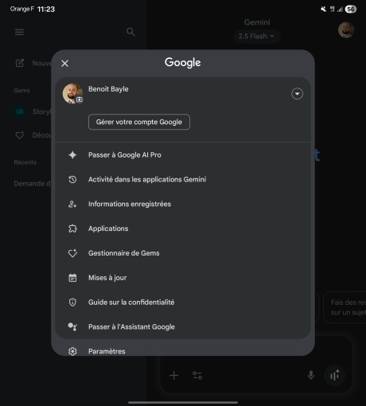The image size is (366, 406).
Task: Open Activité dans les applications Gemini
Action: point(183,180)
